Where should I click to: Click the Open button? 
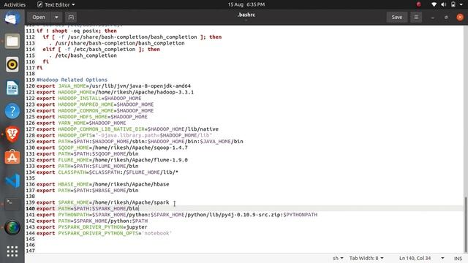39,18
